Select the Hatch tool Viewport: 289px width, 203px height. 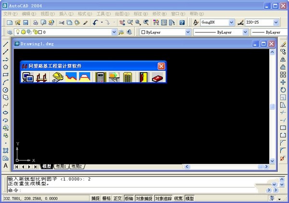pyautogui.click(x=5, y=151)
